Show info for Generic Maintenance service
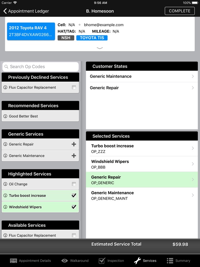Image resolution: width=200 pixels, height=267 pixels. click(x=5, y=156)
